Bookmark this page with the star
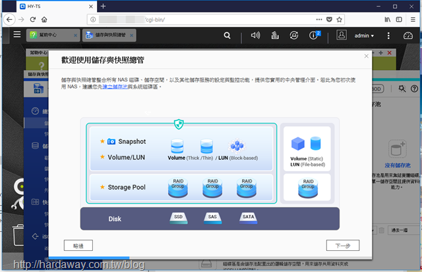The image size is (422, 272). (340, 19)
